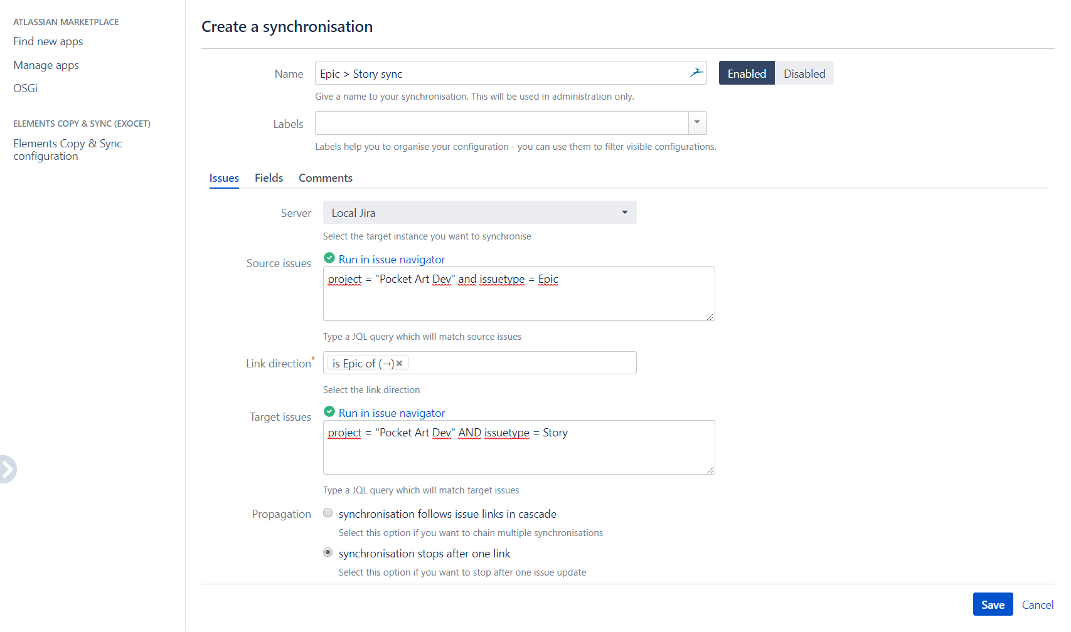The image size is (1071, 632).
Task: Run source JQL in issue navigator
Action: [392, 260]
